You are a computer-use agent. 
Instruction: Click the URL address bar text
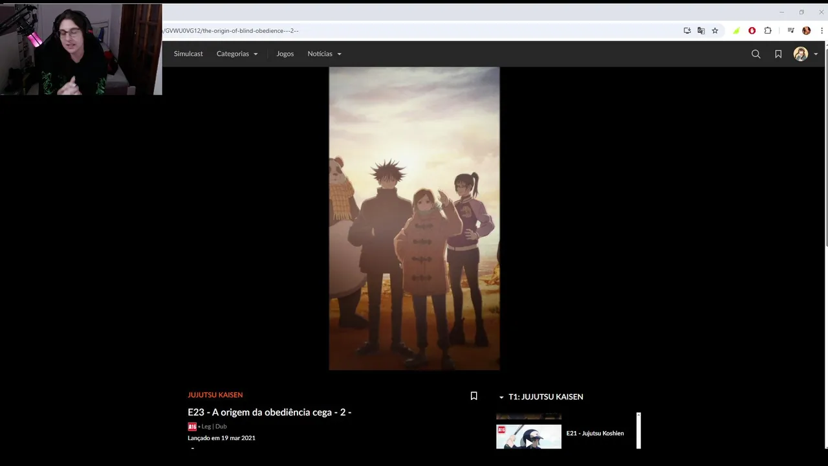coord(230,30)
